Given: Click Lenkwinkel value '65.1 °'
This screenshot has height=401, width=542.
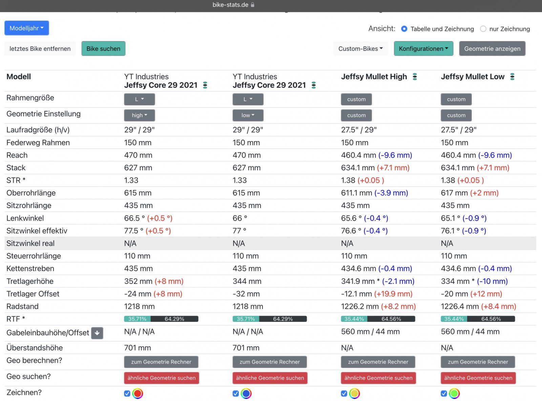Looking at the screenshot, I should (x=451, y=218).
